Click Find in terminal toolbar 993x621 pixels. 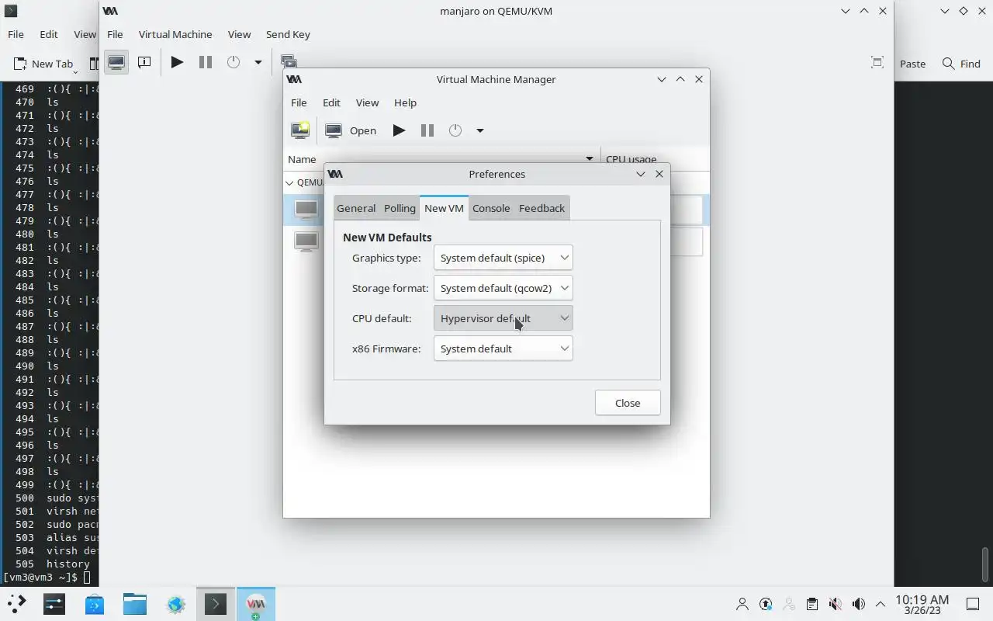(x=961, y=64)
